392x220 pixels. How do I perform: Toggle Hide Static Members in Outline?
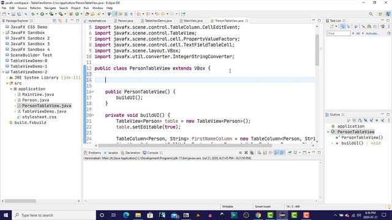371,120
